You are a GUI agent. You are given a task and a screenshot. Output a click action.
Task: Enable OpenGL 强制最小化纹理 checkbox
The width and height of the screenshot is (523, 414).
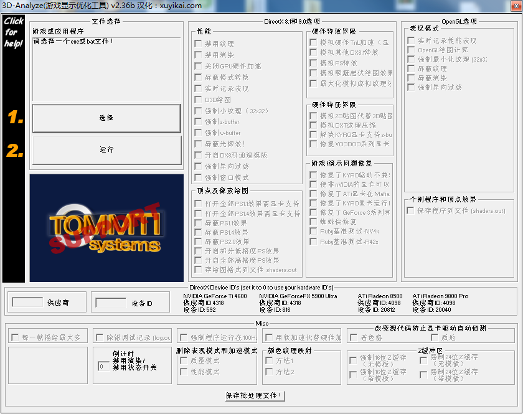(x=412, y=59)
